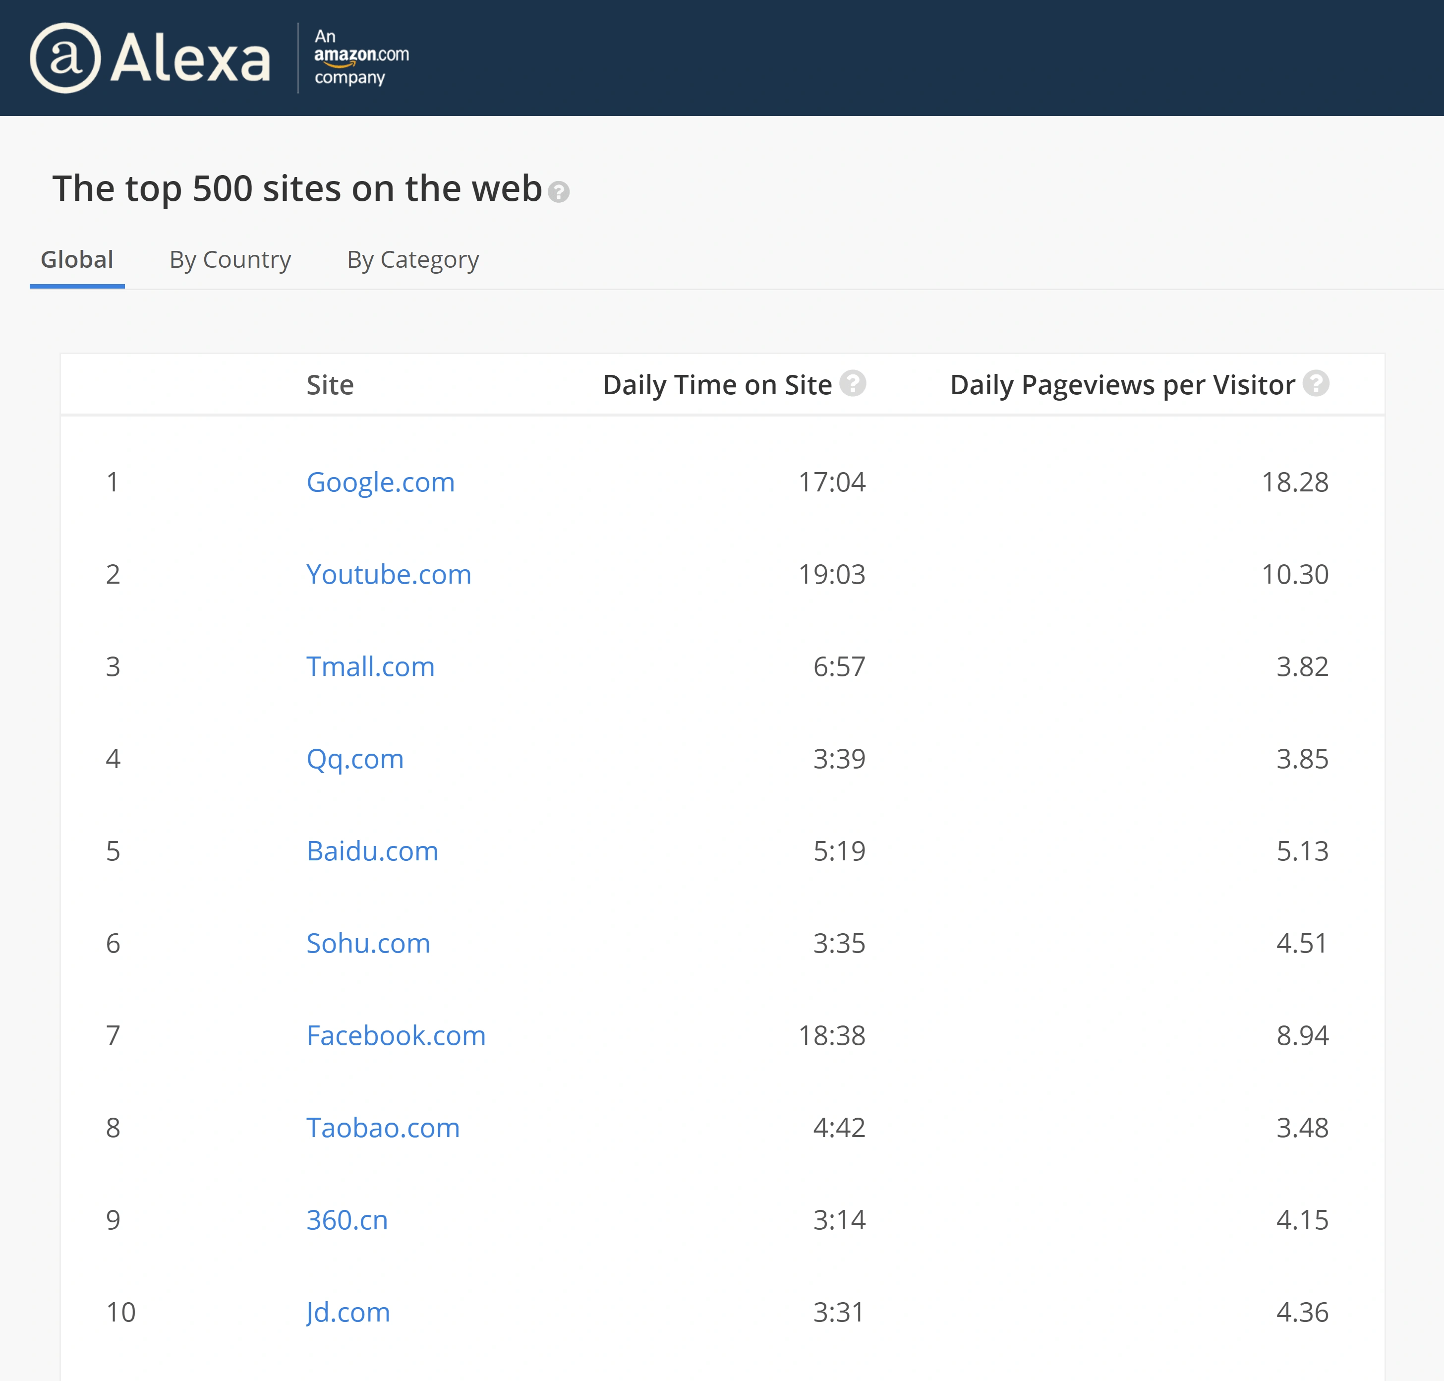Open the Qq.com link
This screenshot has width=1444, height=1381.
tap(355, 759)
